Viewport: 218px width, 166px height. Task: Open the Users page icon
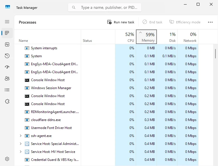click(7, 79)
